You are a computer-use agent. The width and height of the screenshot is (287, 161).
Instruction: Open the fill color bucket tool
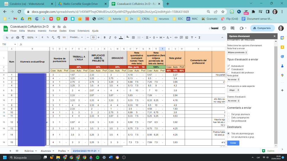(128, 37)
